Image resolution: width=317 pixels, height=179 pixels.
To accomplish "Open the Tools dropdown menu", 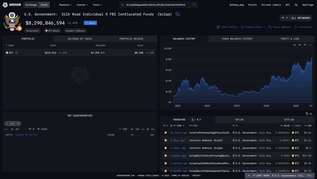I will tap(97, 5).
